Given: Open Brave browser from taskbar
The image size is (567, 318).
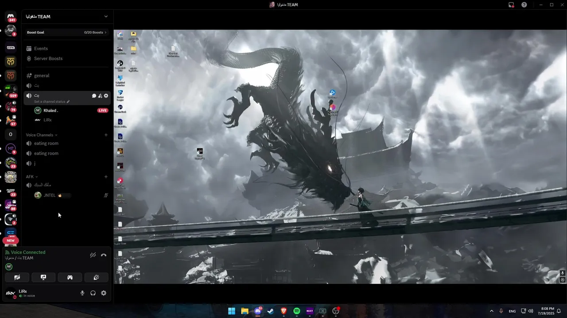Looking at the screenshot, I should (283, 311).
